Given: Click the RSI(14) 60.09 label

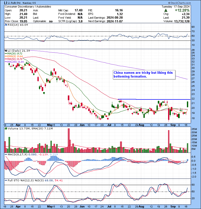Looking at the screenshot, I should tap(18, 25).
